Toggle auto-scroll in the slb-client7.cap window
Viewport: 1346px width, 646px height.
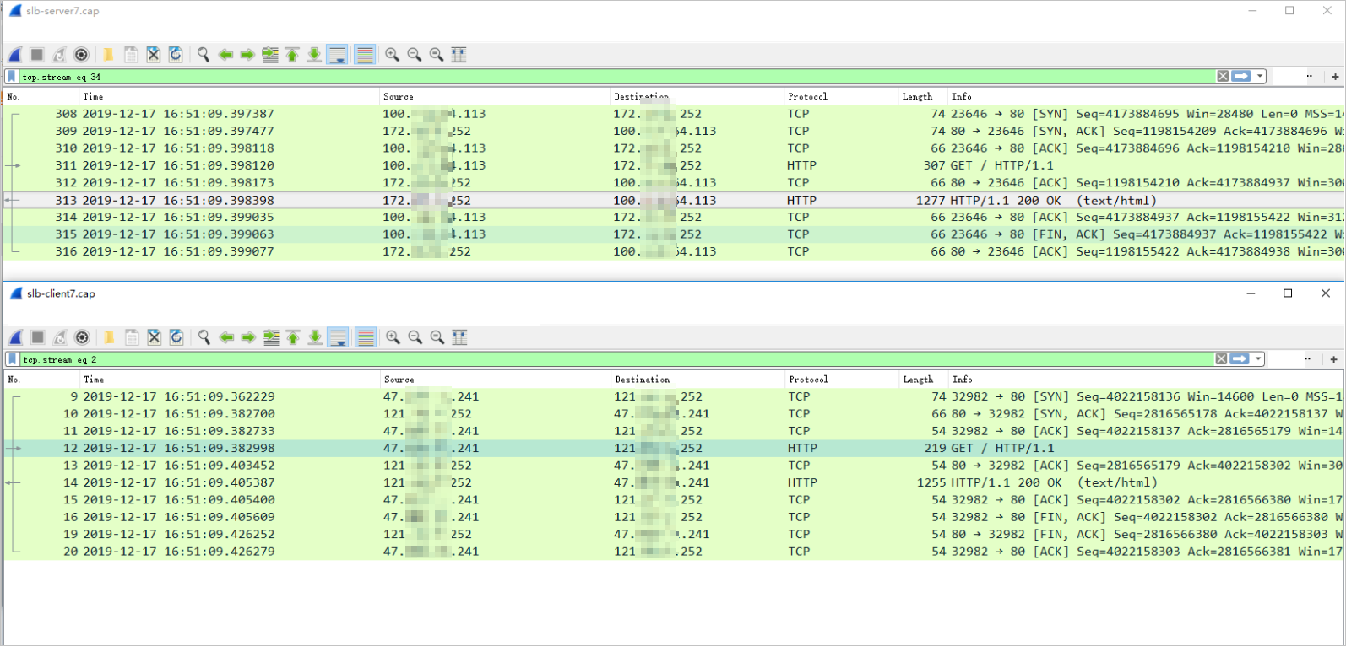pos(338,337)
